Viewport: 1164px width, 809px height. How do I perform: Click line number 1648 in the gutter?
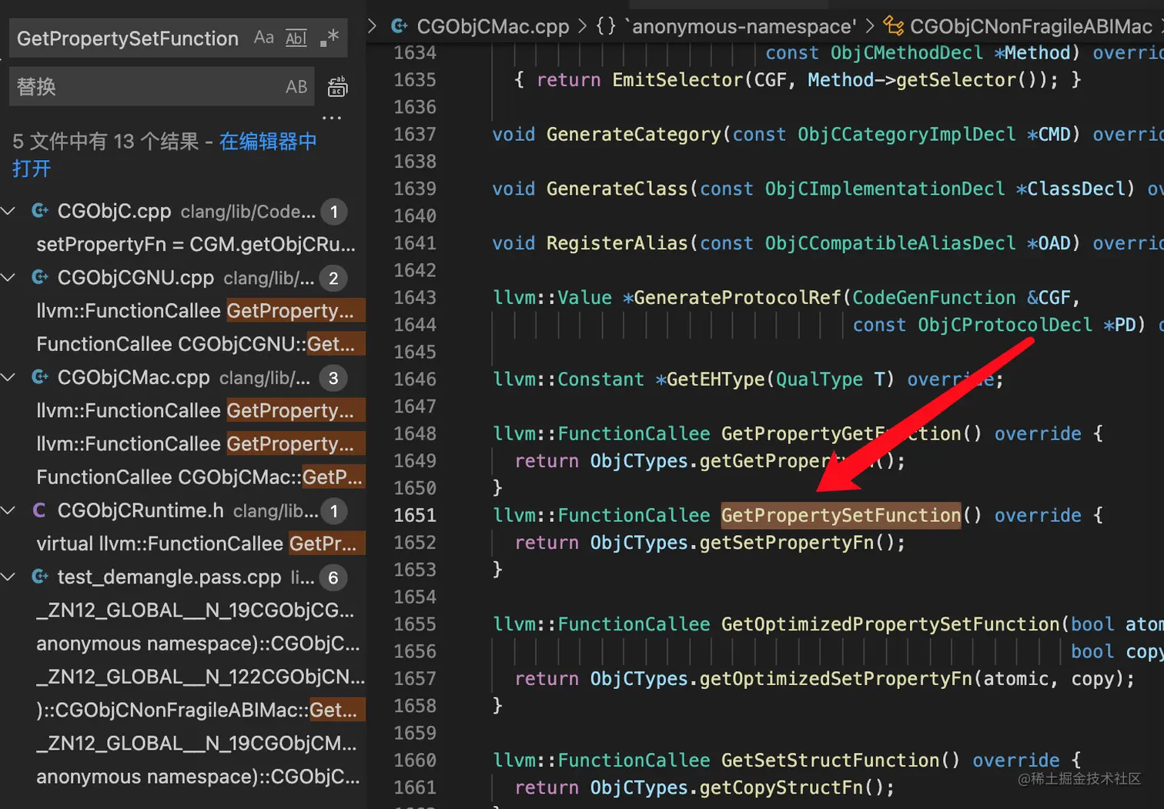click(414, 433)
